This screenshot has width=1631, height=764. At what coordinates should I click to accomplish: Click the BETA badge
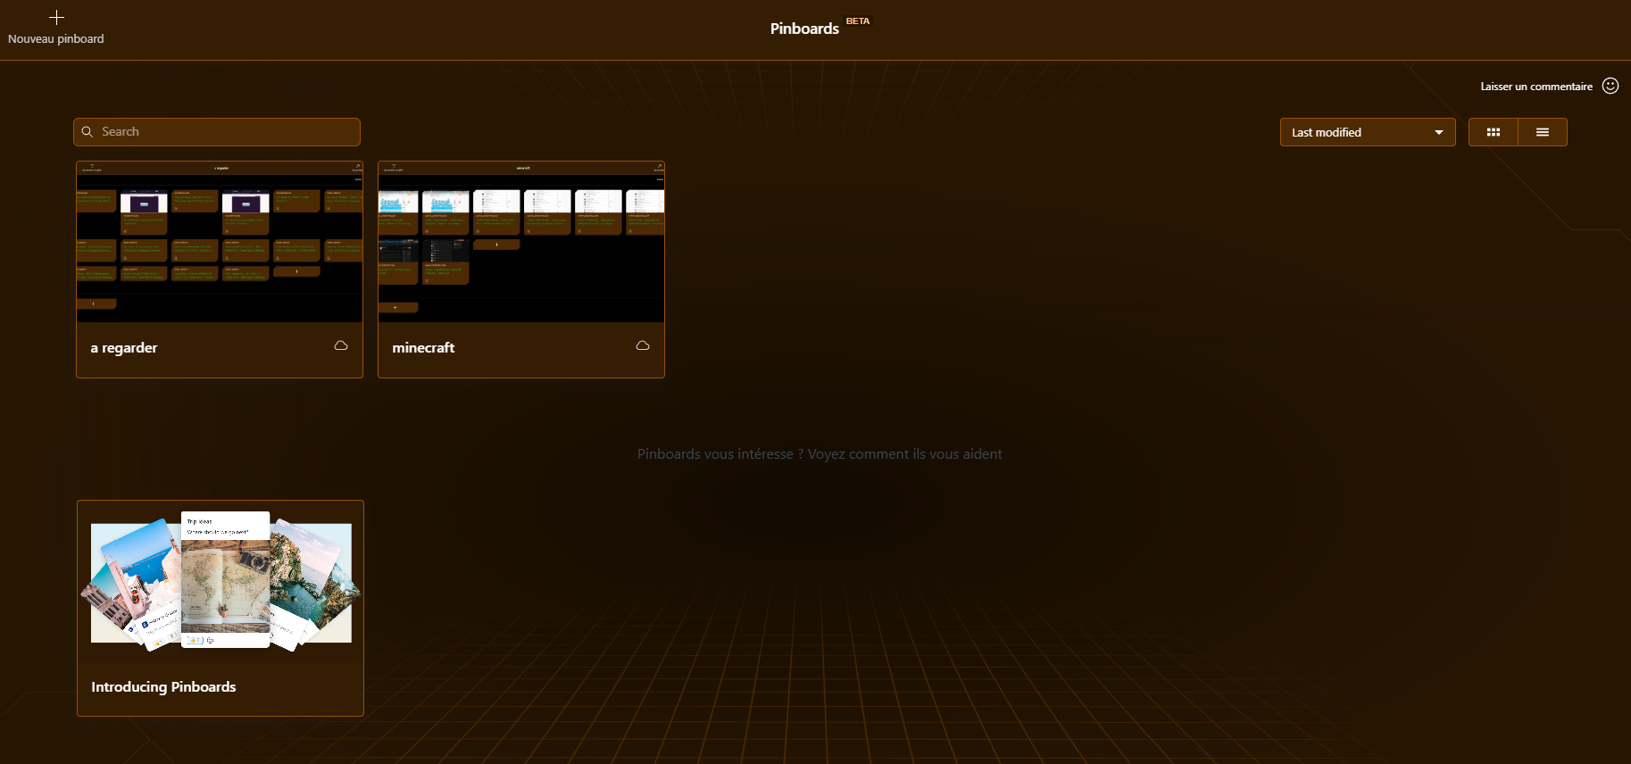858,21
